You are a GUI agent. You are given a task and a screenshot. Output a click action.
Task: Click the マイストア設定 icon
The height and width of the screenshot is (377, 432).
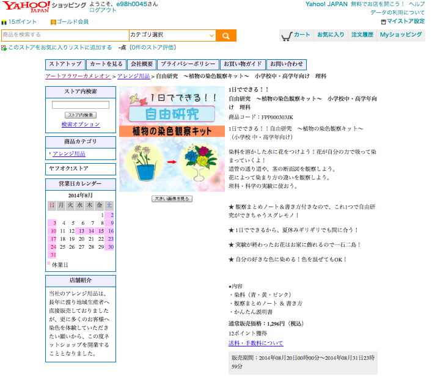pos(383,21)
